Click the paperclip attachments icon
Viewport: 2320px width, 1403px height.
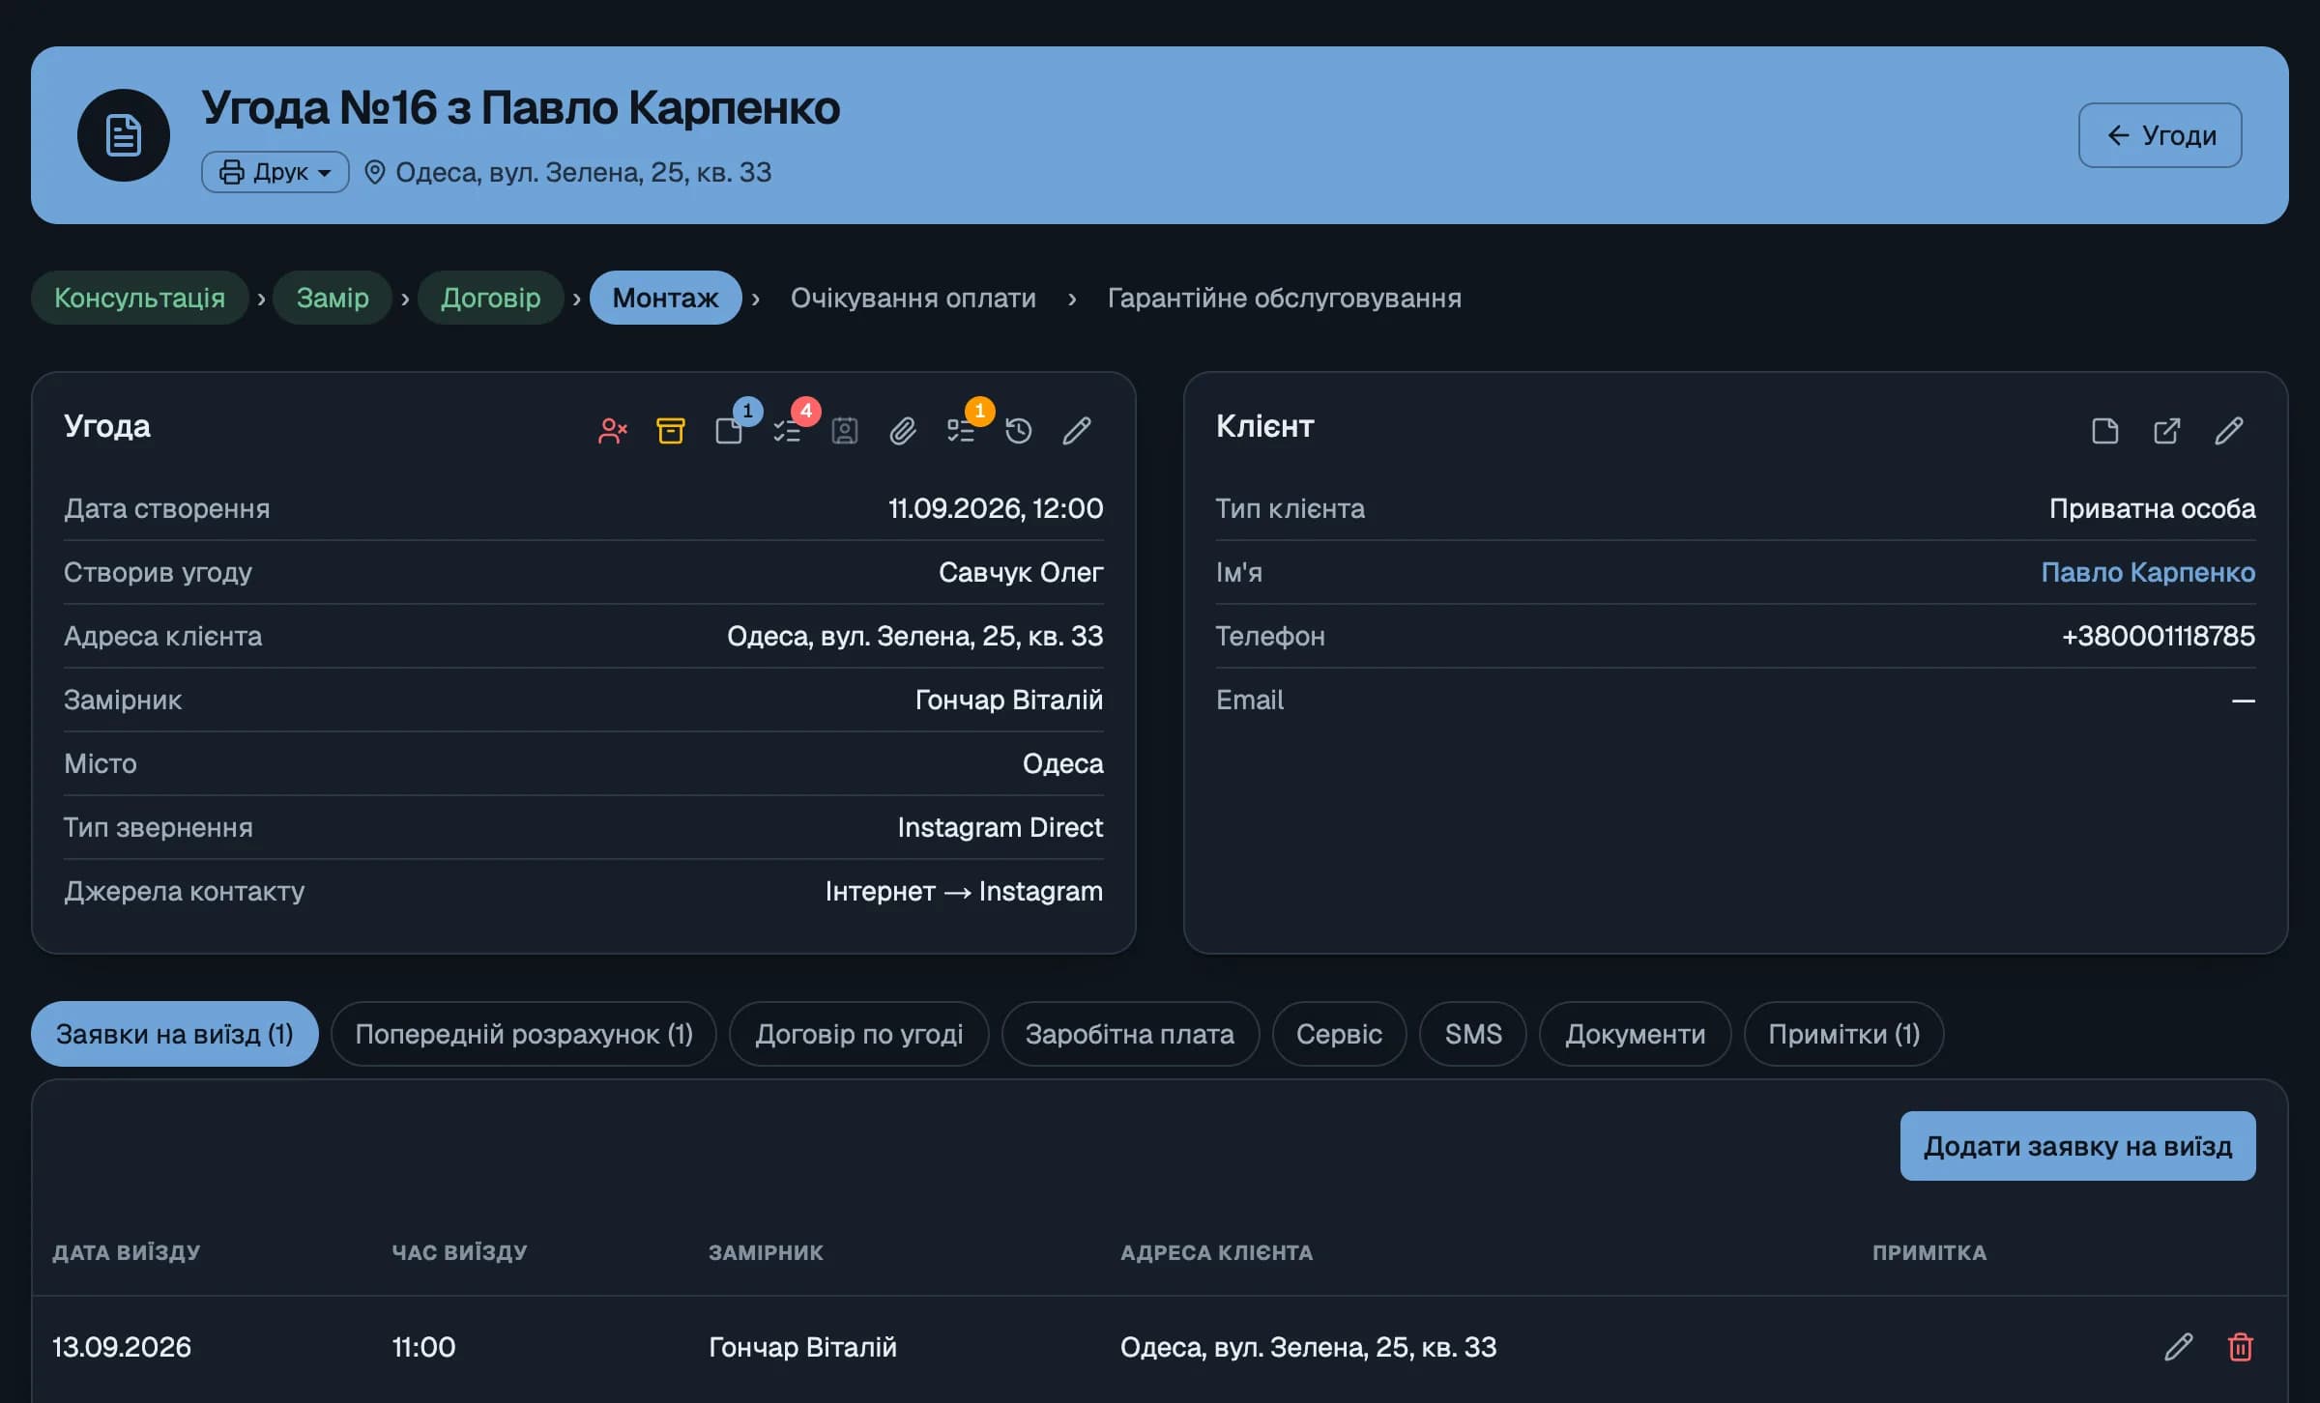click(x=903, y=431)
